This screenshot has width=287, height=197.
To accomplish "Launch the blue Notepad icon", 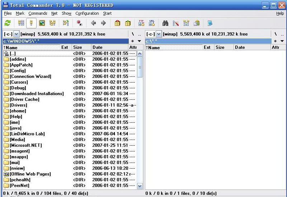I will click(x=210, y=23).
